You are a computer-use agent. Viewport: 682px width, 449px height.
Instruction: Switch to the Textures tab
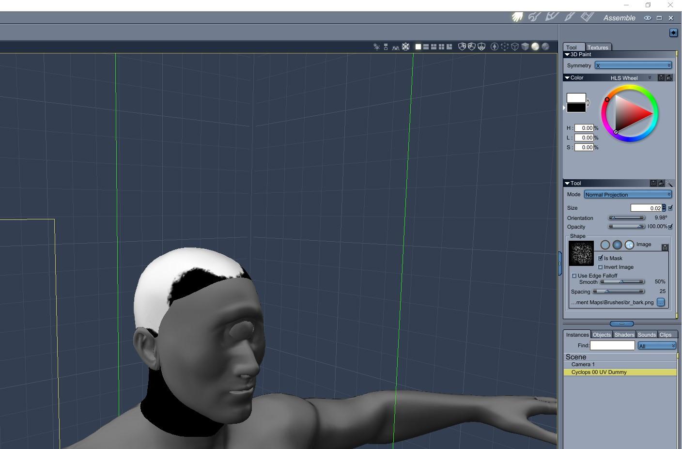(x=598, y=47)
